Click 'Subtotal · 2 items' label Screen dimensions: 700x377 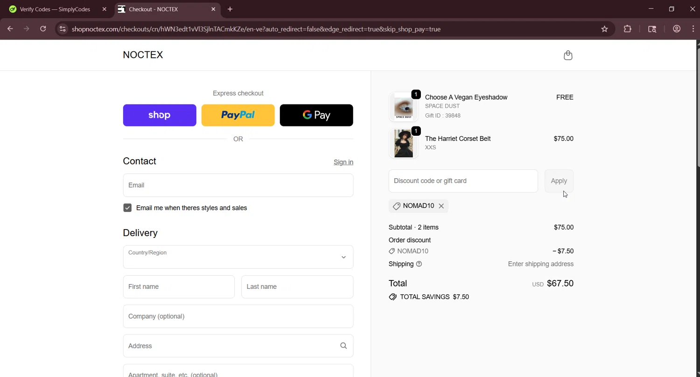413,228
